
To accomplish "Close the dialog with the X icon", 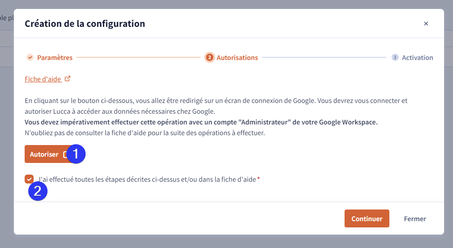I will [426, 24].
